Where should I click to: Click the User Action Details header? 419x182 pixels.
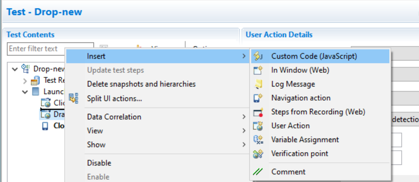click(279, 35)
